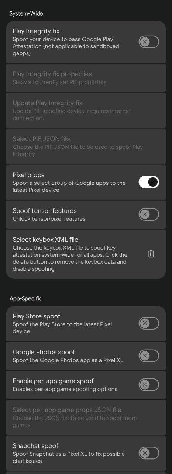Tap Select per-app game props JSON file
This screenshot has height=474, width=172.
(x=86, y=417)
